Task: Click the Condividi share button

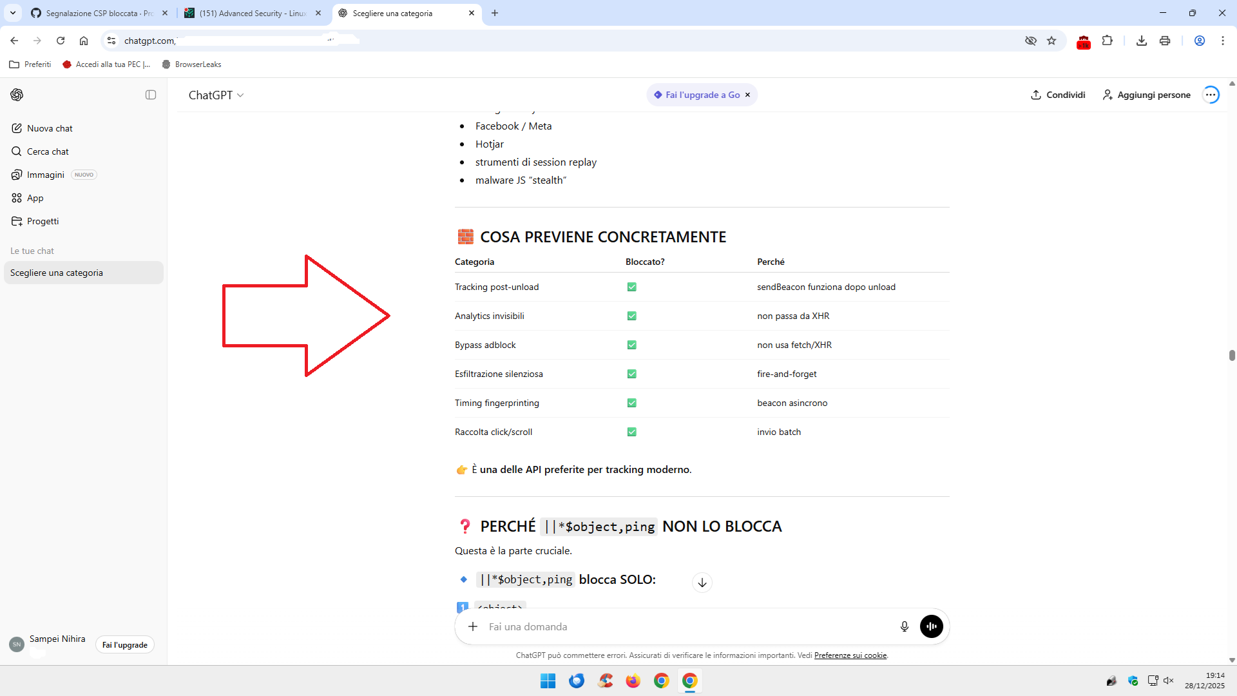Action: 1058,95
